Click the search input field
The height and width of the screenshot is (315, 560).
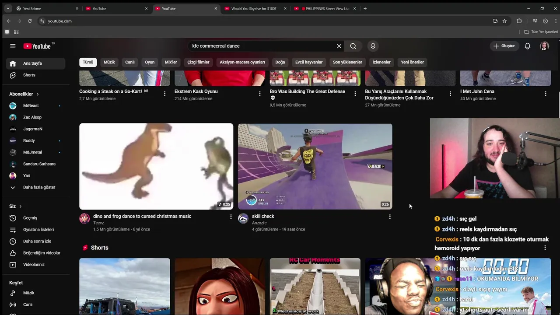pos(262,46)
